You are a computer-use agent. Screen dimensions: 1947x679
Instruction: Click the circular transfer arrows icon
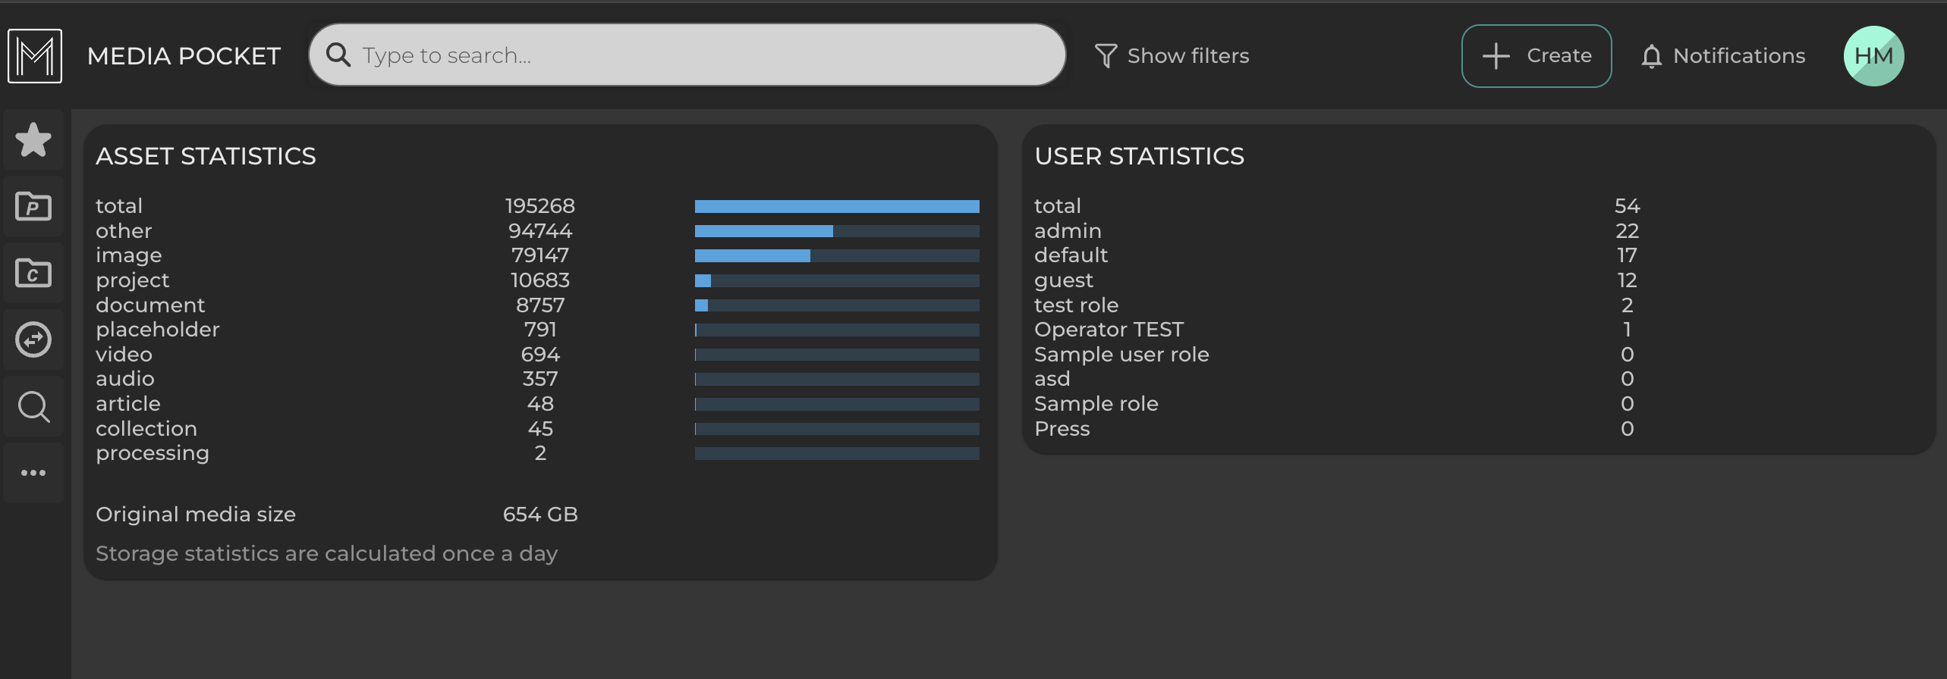coord(33,339)
